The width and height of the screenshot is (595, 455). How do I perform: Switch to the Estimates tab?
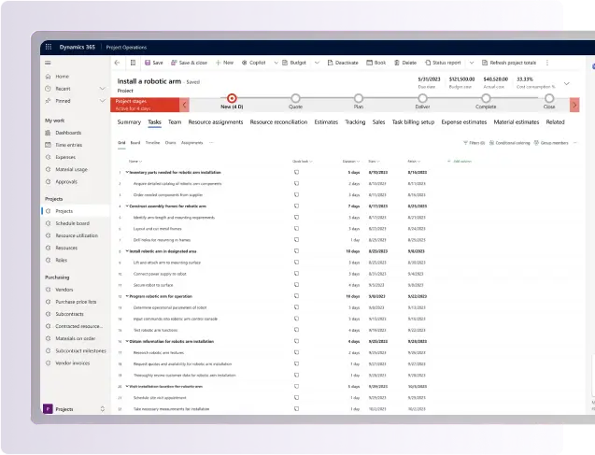click(x=326, y=121)
